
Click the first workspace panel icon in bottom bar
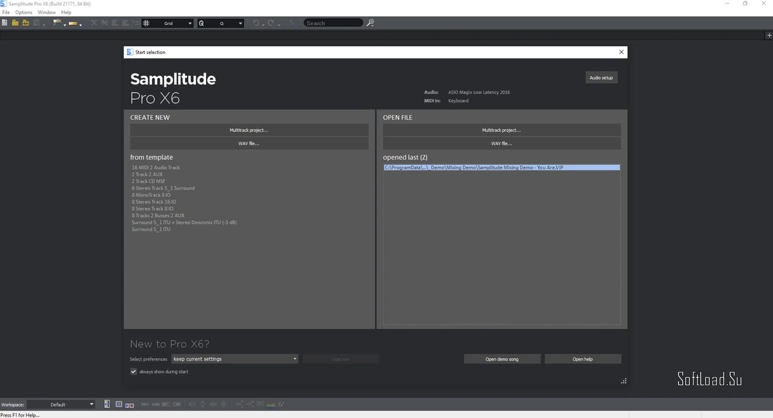point(107,404)
